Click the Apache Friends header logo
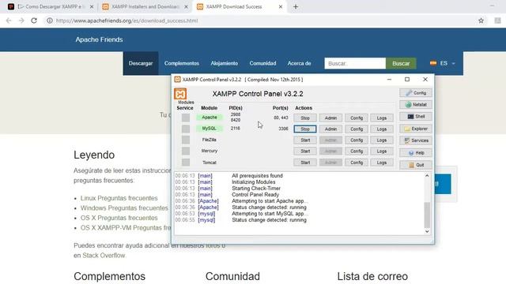 [x=99, y=39]
